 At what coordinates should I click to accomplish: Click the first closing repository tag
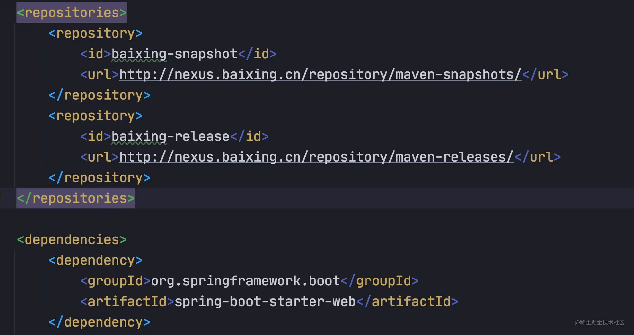click(x=99, y=95)
